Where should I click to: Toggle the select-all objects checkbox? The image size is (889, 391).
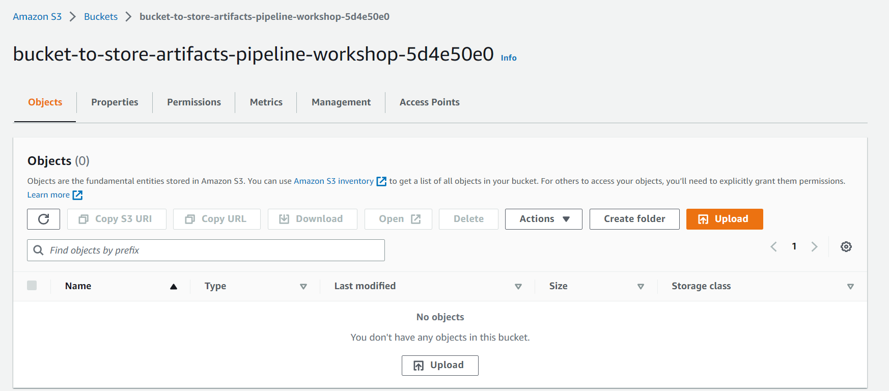pos(32,285)
